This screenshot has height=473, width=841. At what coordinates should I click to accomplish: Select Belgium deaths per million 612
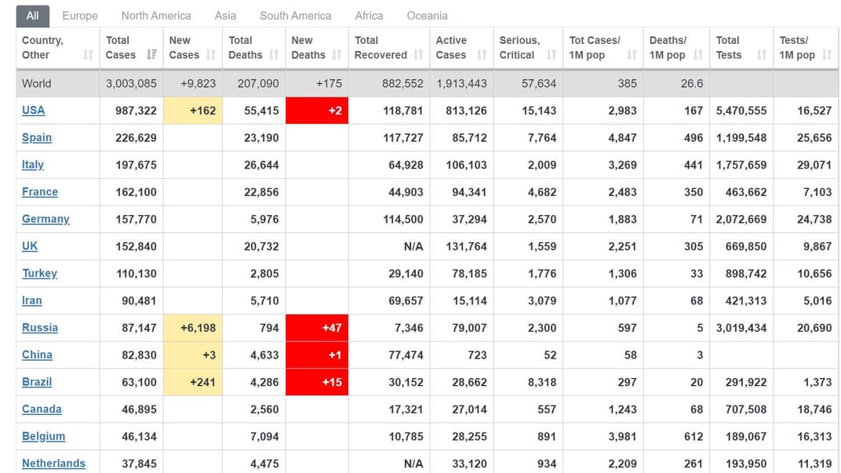tap(694, 437)
